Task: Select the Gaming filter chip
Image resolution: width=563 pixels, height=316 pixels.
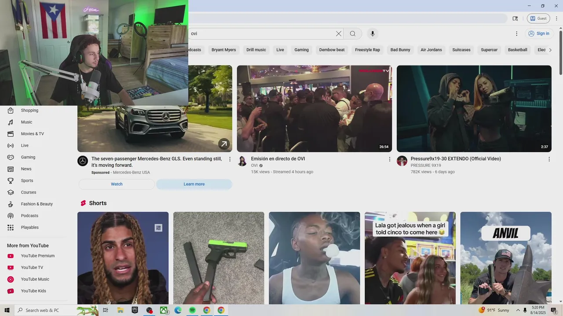Action: tap(301, 50)
